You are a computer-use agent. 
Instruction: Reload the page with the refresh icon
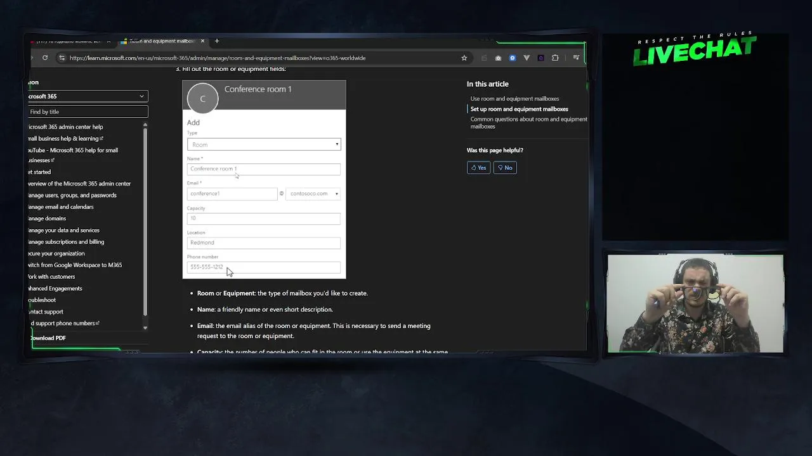point(45,58)
